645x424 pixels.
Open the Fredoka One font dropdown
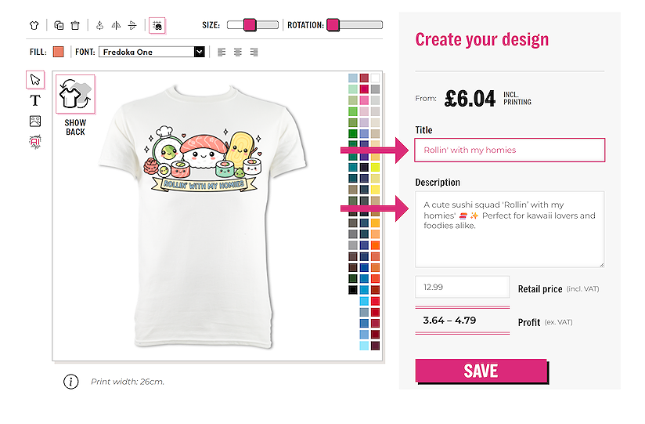point(152,52)
